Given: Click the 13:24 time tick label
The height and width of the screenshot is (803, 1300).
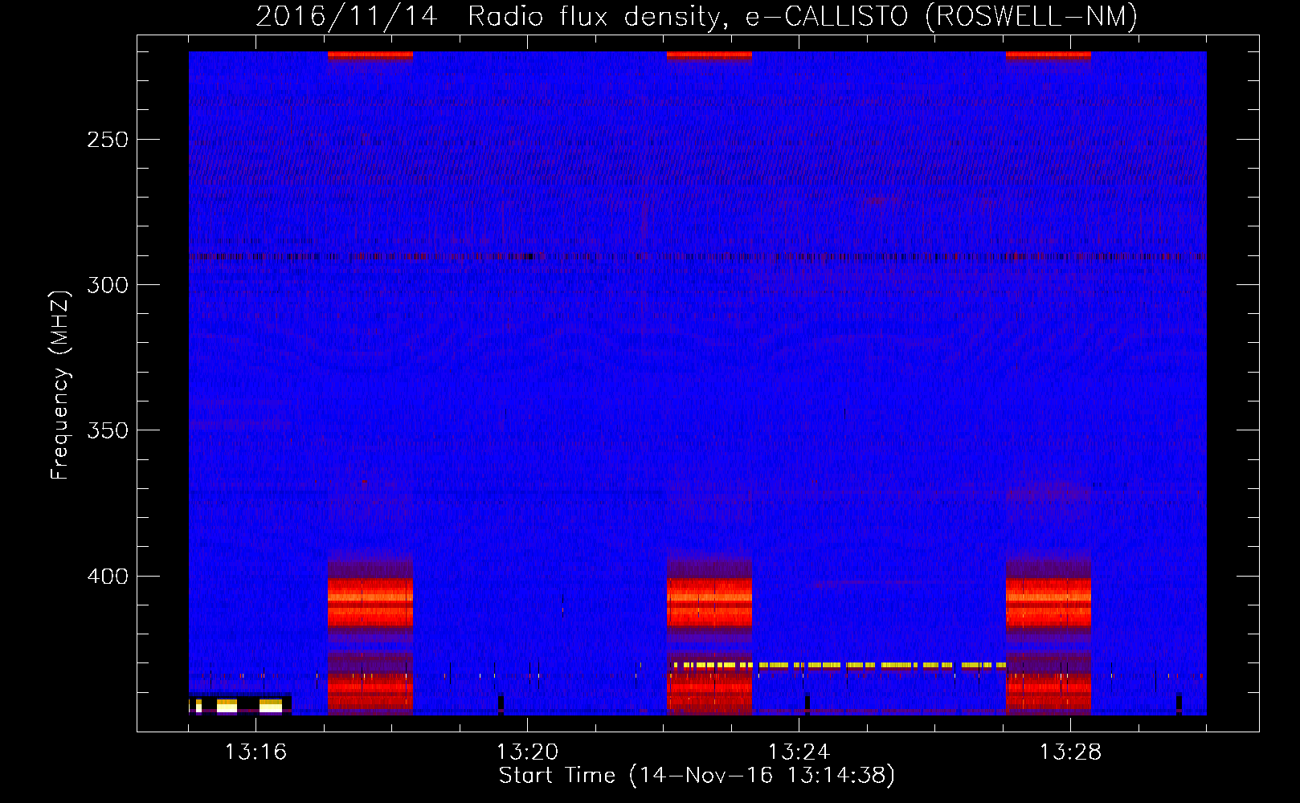Looking at the screenshot, I should point(799,752).
